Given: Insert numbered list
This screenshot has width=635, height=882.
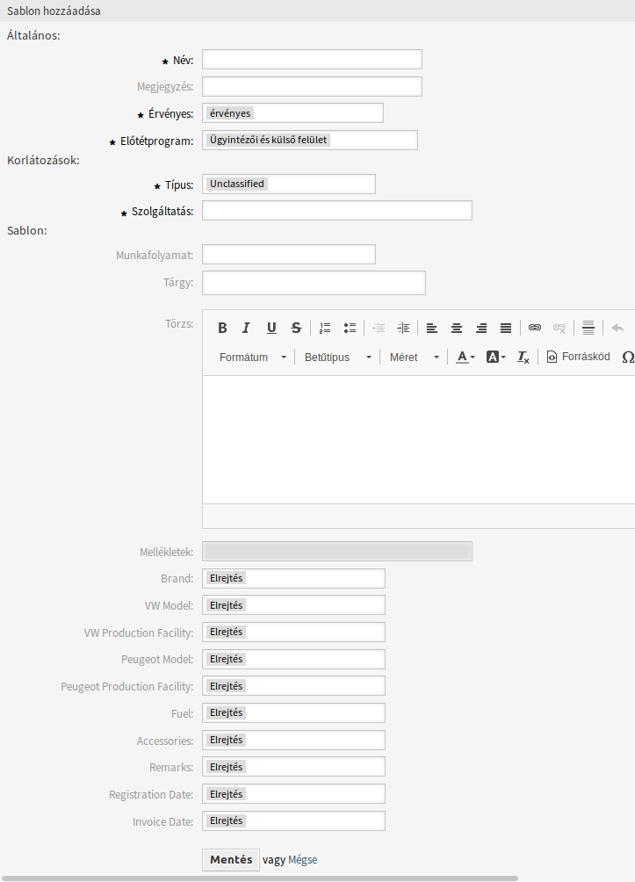Looking at the screenshot, I should [325, 328].
